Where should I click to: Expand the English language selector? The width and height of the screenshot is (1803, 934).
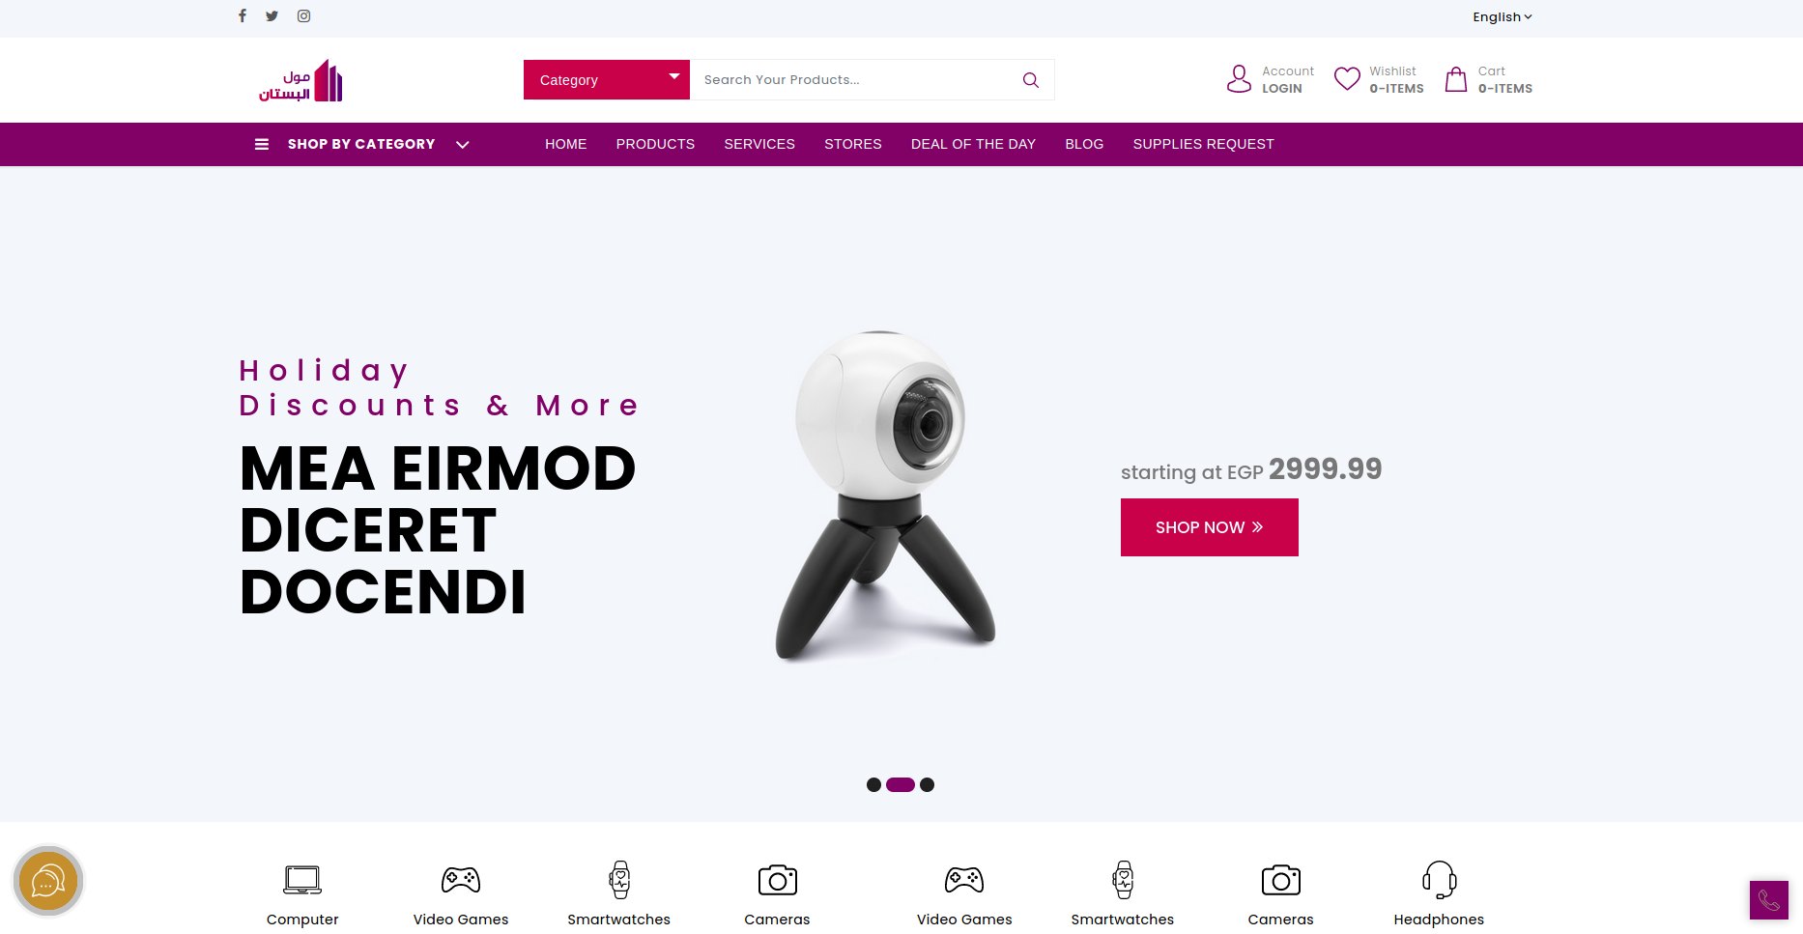[1502, 17]
